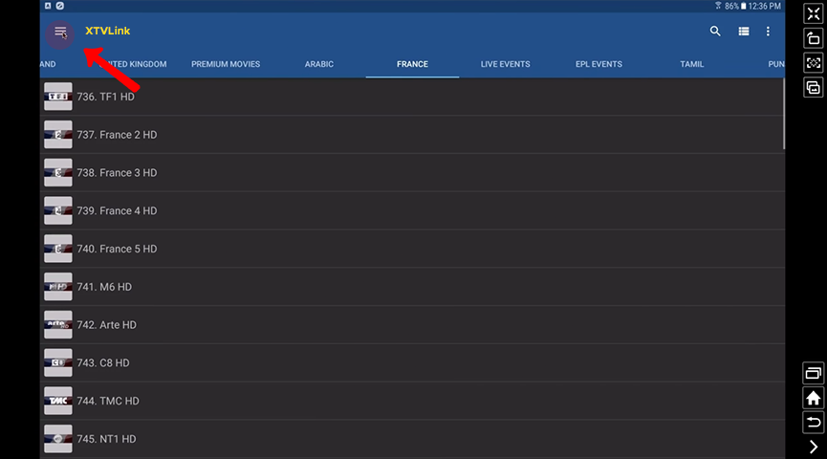Screen dimensions: 827x459
Task: Open the three-dot overflow menu
Action: click(x=768, y=32)
